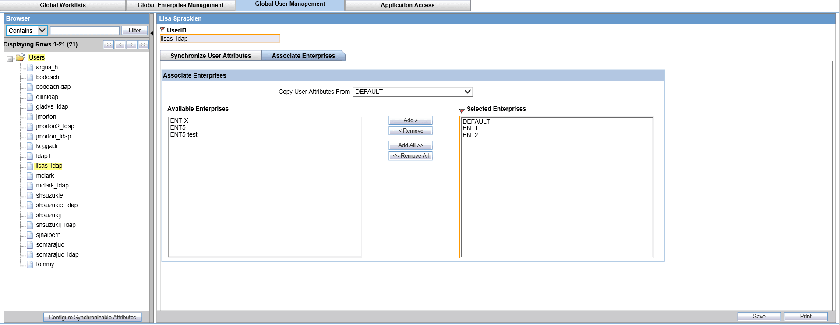Save the user changes
The height and width of the screenshot is (325, 840).
pyautogui.click(x=759, y=316)
